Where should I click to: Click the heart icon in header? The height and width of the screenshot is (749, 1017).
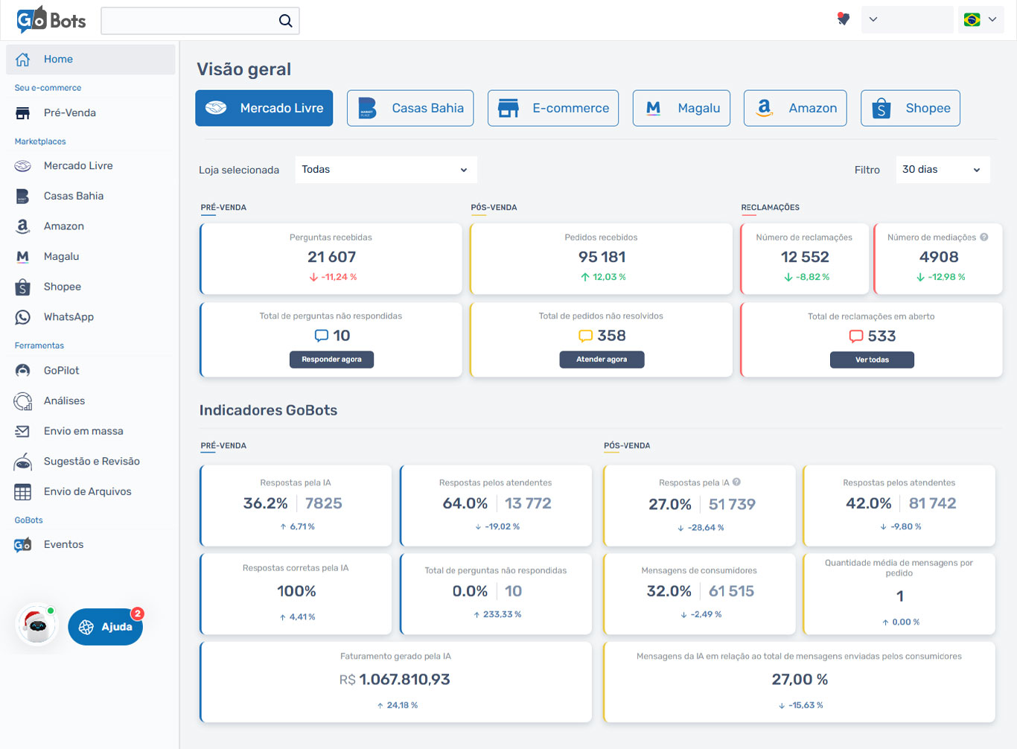coord(843,19)
